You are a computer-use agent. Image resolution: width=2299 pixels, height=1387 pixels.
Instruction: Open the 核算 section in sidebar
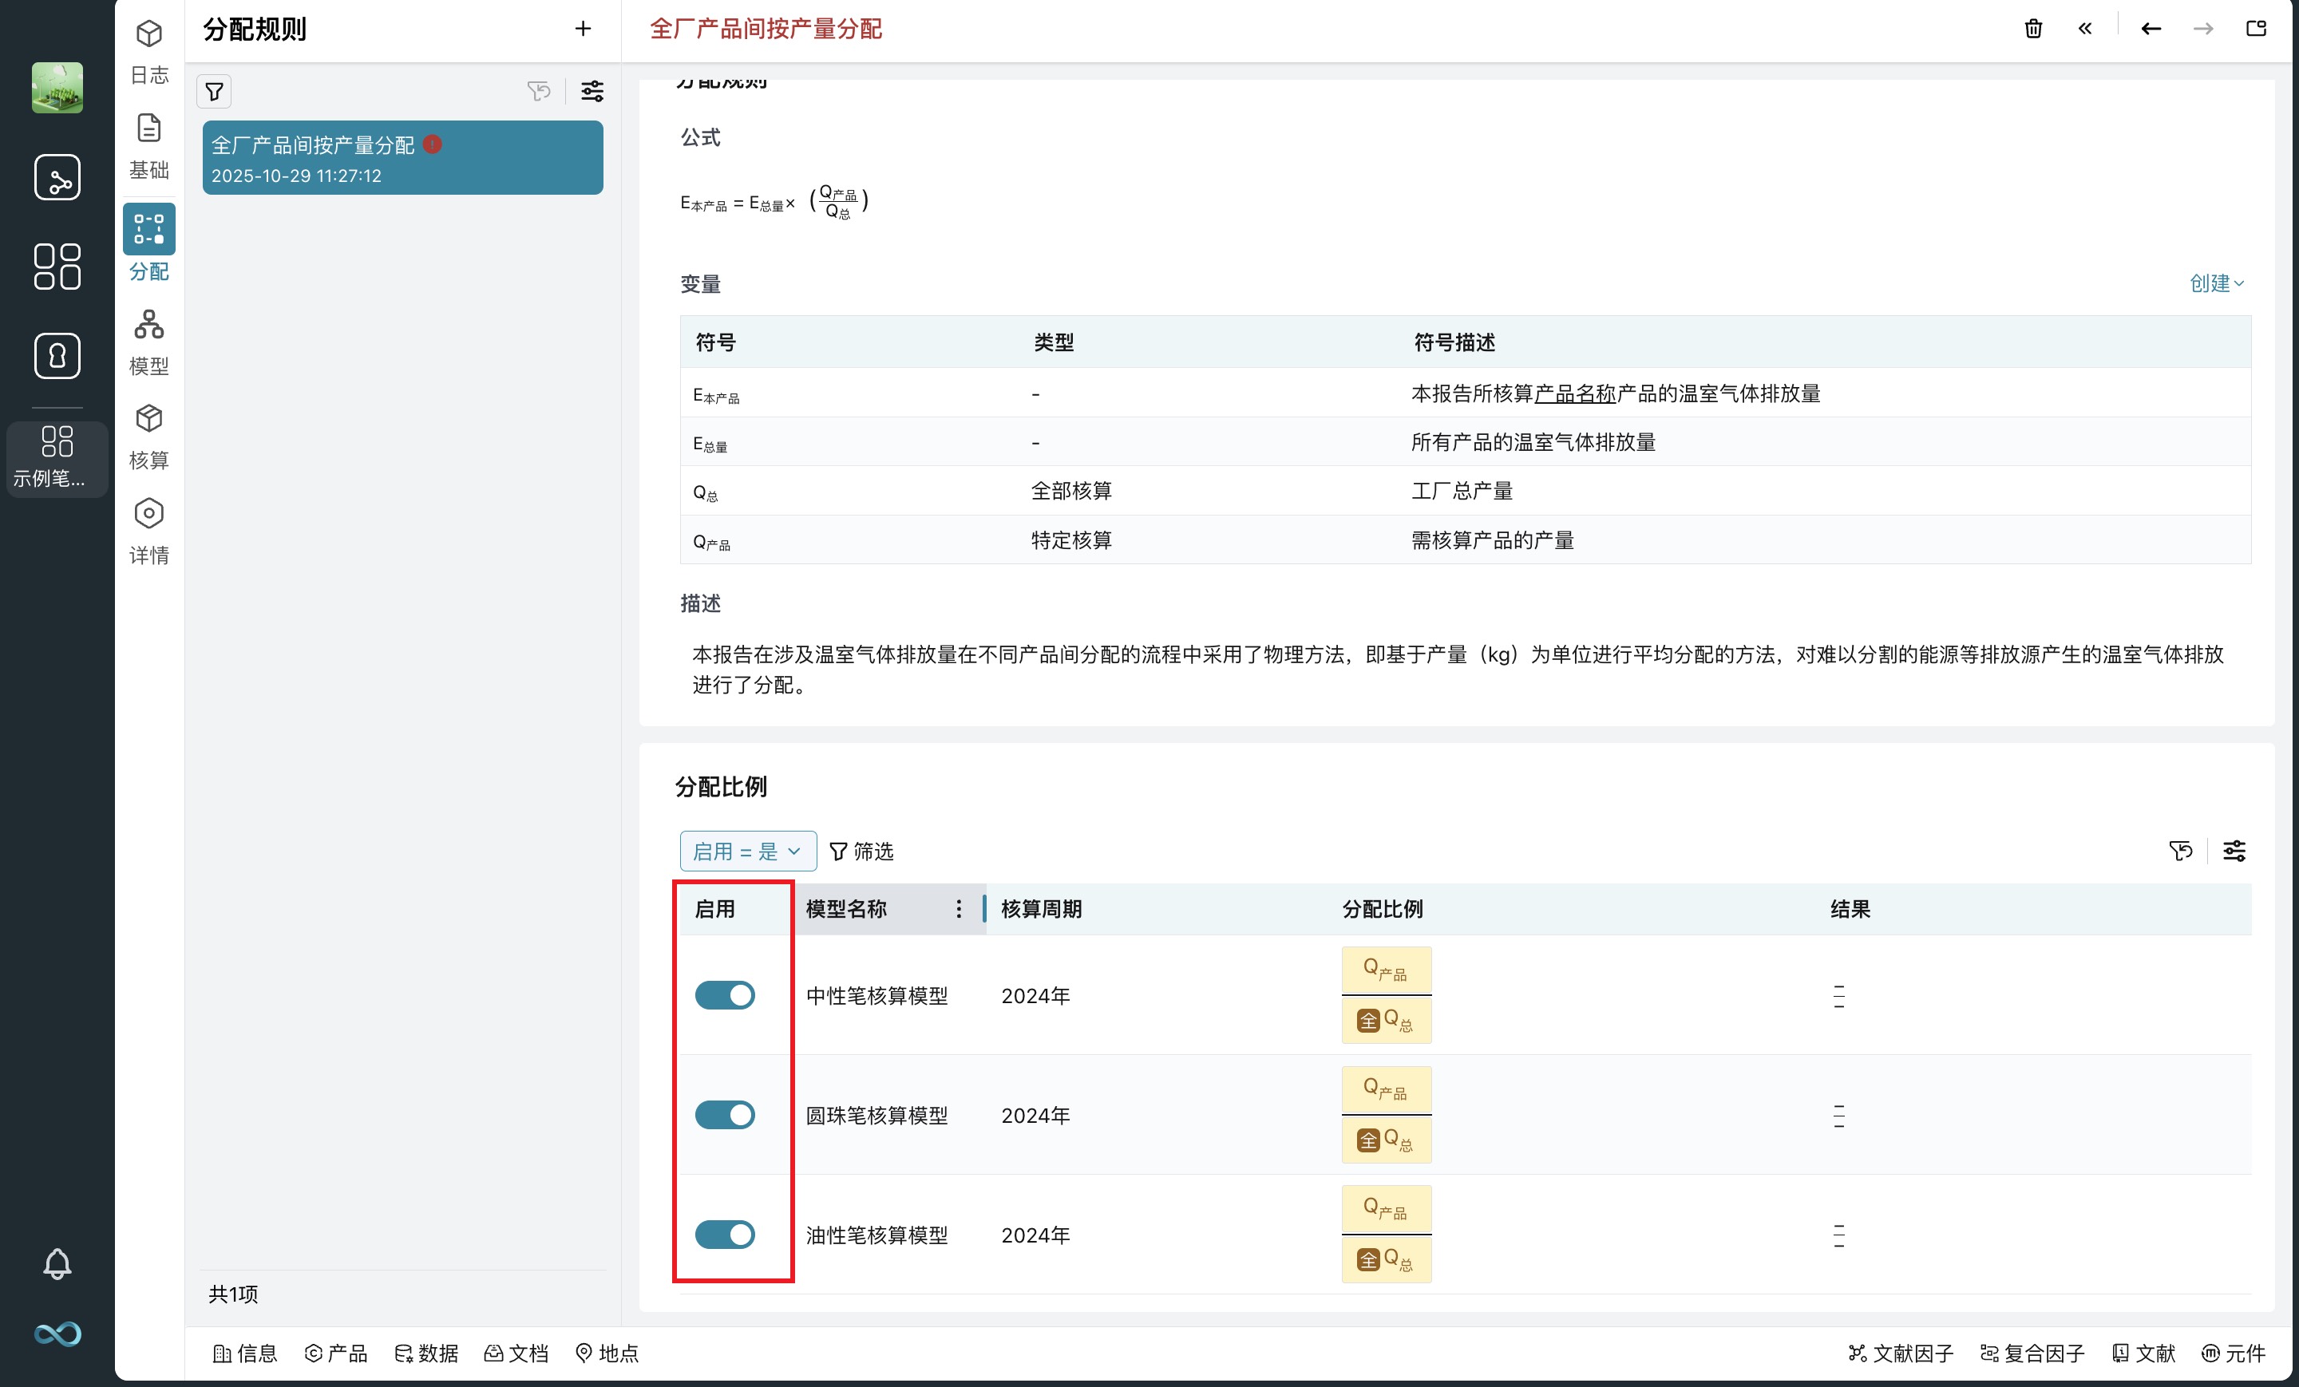pos(149,437)
